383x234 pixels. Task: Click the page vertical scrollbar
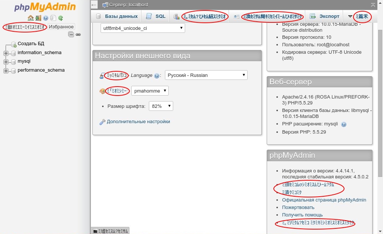tap(380, 103)
